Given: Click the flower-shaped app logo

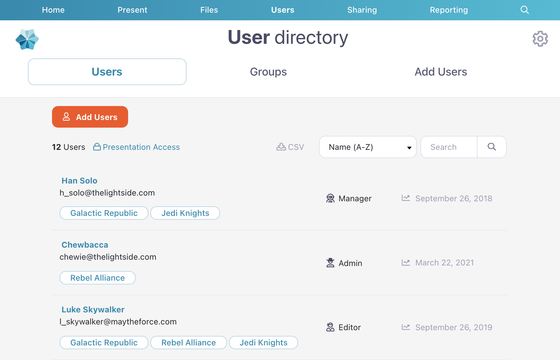Looking at the screenshot, I should 27,39.
